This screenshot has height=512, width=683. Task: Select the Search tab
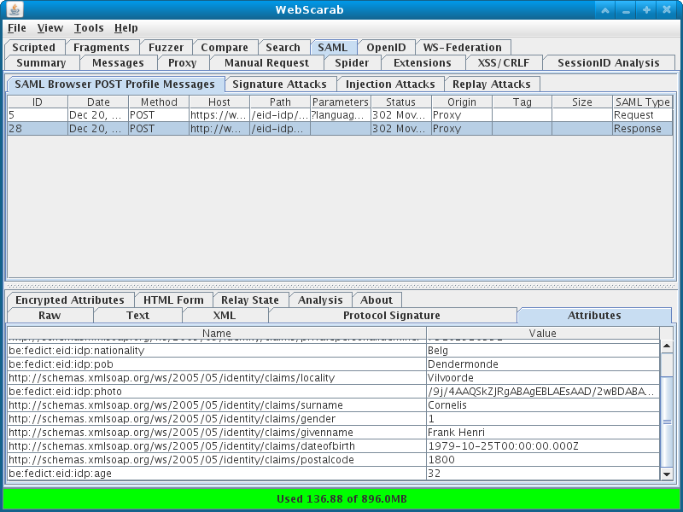pyautogui.click(x=283, y=48)
